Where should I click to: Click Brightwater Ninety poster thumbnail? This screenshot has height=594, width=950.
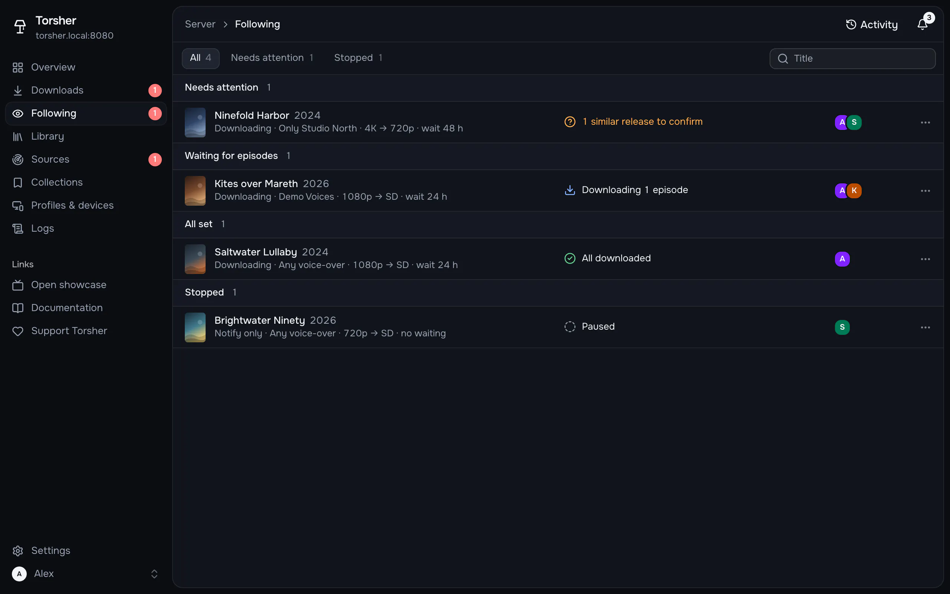pyautogui.click(x=195, y=327)
